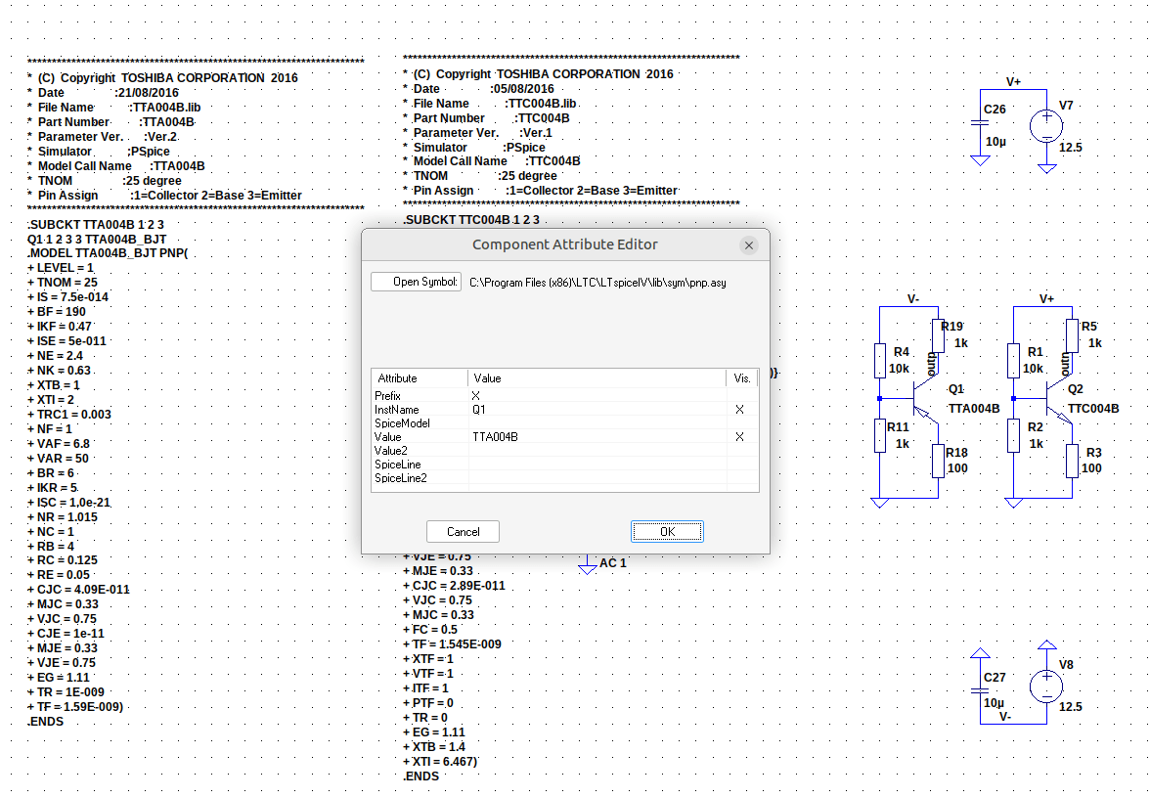Click the Vis. column header
This screenshot has width=1150, height=798.
point(742,378)
